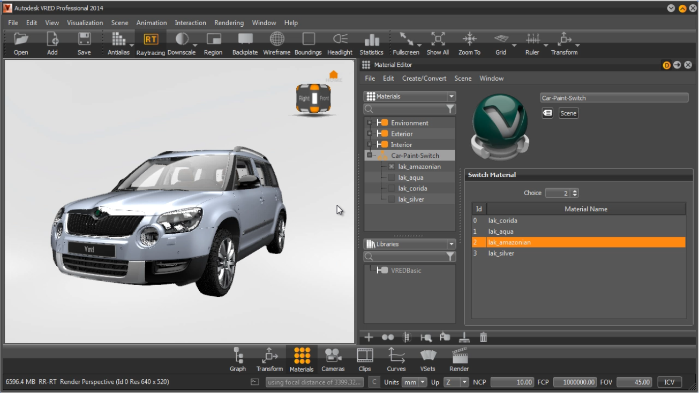The image size is (699, 393).
Task: Open the Graph module
Action: pos(238,359)
